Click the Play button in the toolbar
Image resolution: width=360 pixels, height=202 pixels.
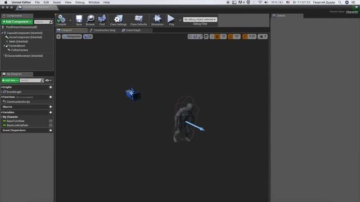coord(171,20)
